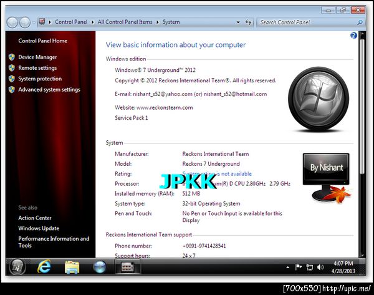Select Control Panel taskbar button

127,266
